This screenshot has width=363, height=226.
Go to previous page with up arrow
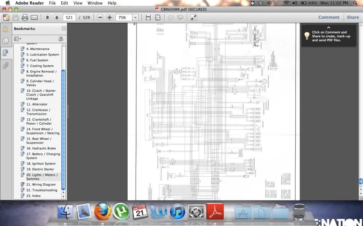(x=48, y=17)
